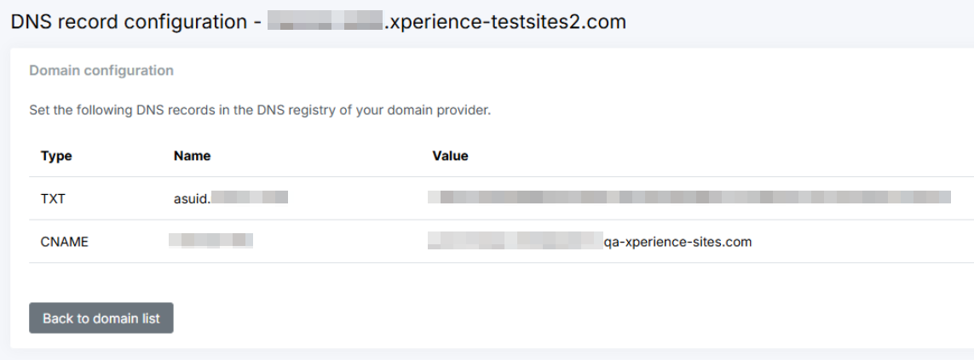Click the blurred subdomain in the page title
Screen dimensions: 974x360
tap(324, 22)
